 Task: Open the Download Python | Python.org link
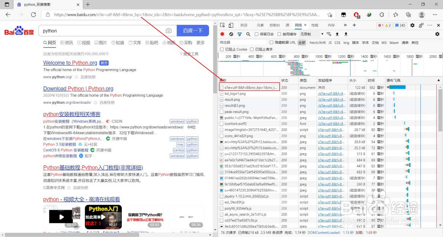click(78, 89)
